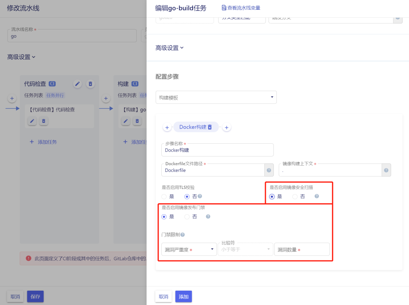Click the edit pencil on 【代码检查】代码检查 task card
The image size is (409, 305).
32,121
